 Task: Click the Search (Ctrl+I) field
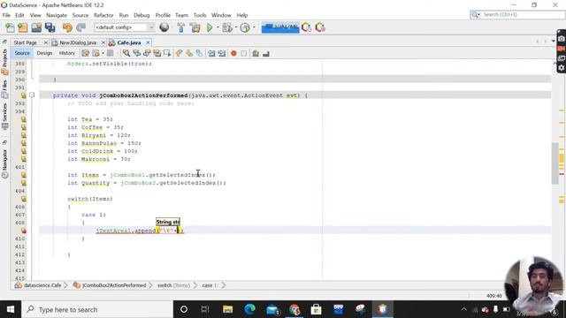522,14
